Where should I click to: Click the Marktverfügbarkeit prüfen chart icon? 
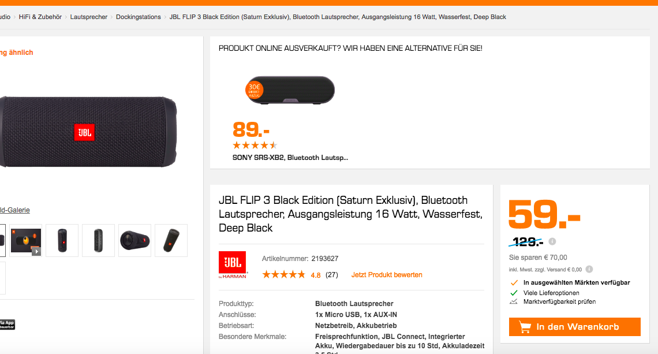(514, 301)
